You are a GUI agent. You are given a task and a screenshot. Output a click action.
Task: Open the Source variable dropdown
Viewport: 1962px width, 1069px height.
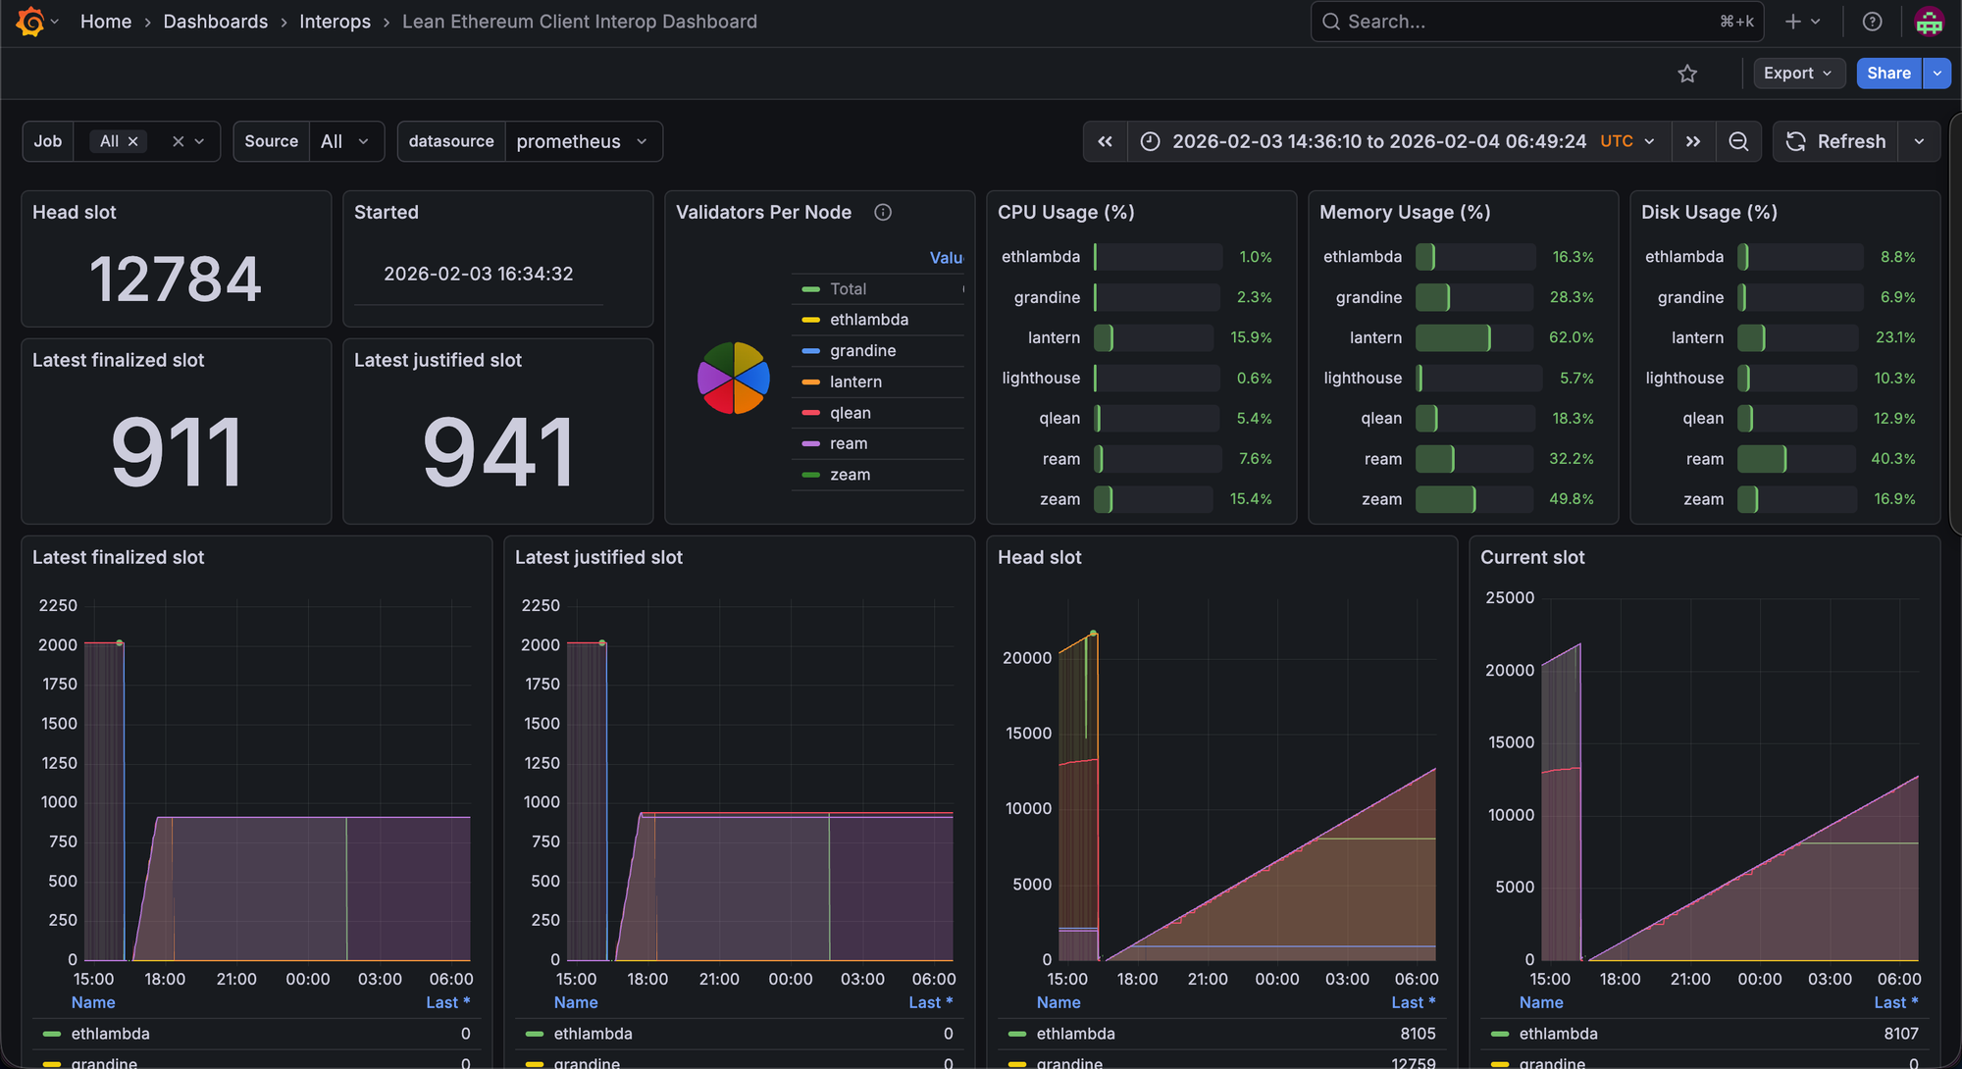click(344, 141)
